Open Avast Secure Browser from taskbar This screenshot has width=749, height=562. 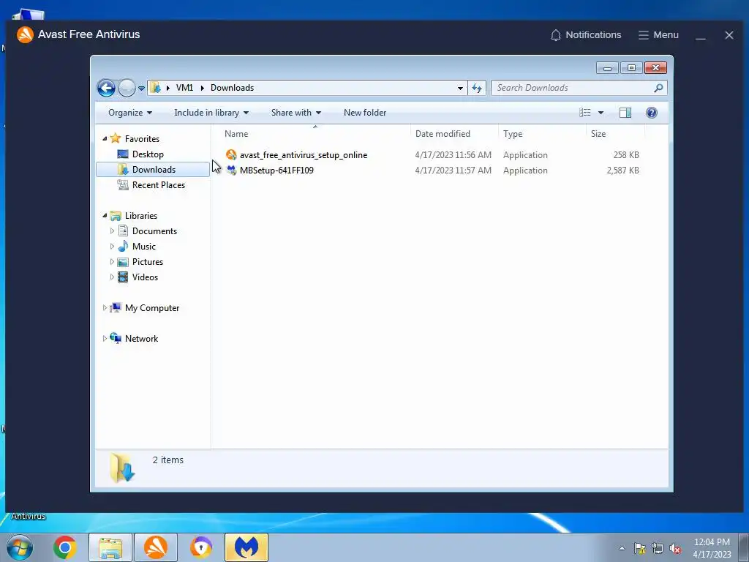click(x=201, y=547)
